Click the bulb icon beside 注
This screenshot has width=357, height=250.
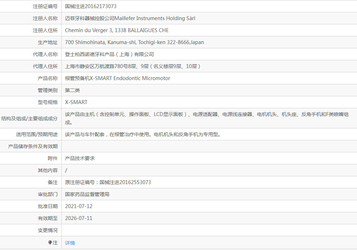pos(50,243)
